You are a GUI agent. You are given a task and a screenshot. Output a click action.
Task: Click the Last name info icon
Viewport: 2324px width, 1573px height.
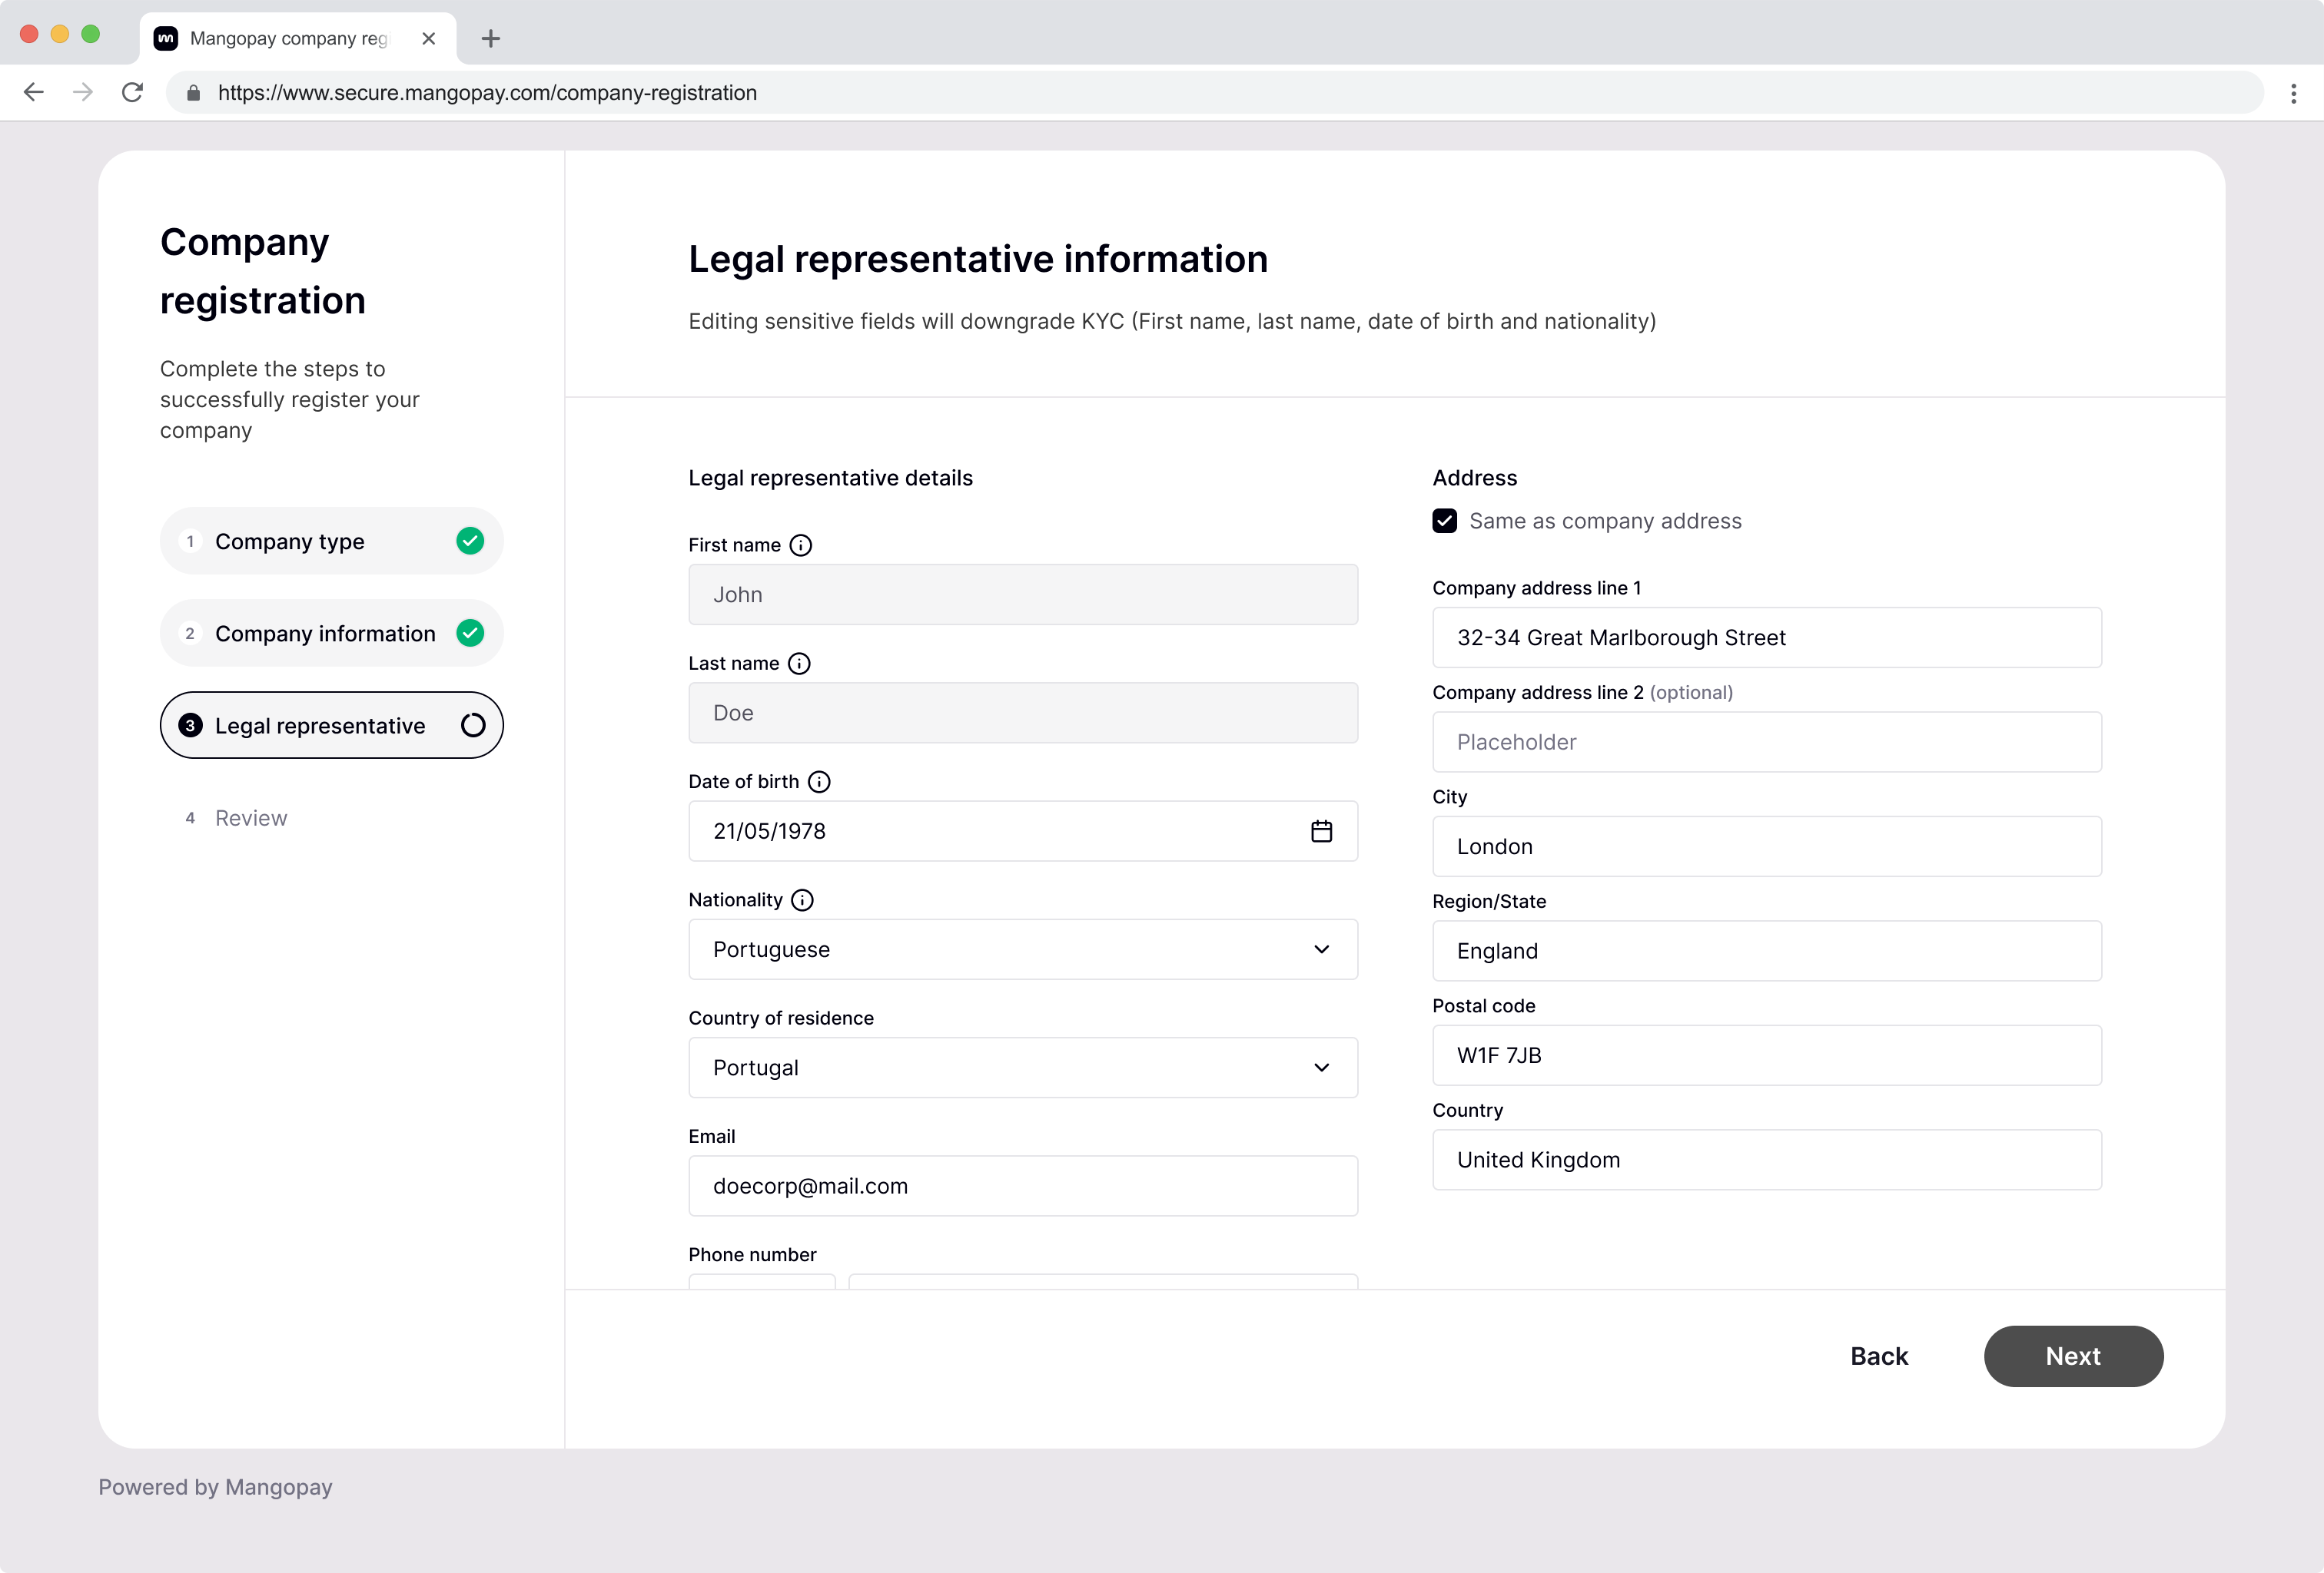[x=799, y=664]
